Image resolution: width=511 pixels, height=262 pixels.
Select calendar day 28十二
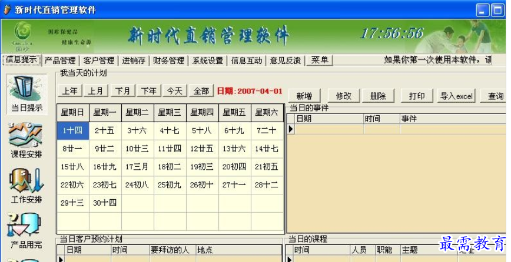click(x=267, y=185)
